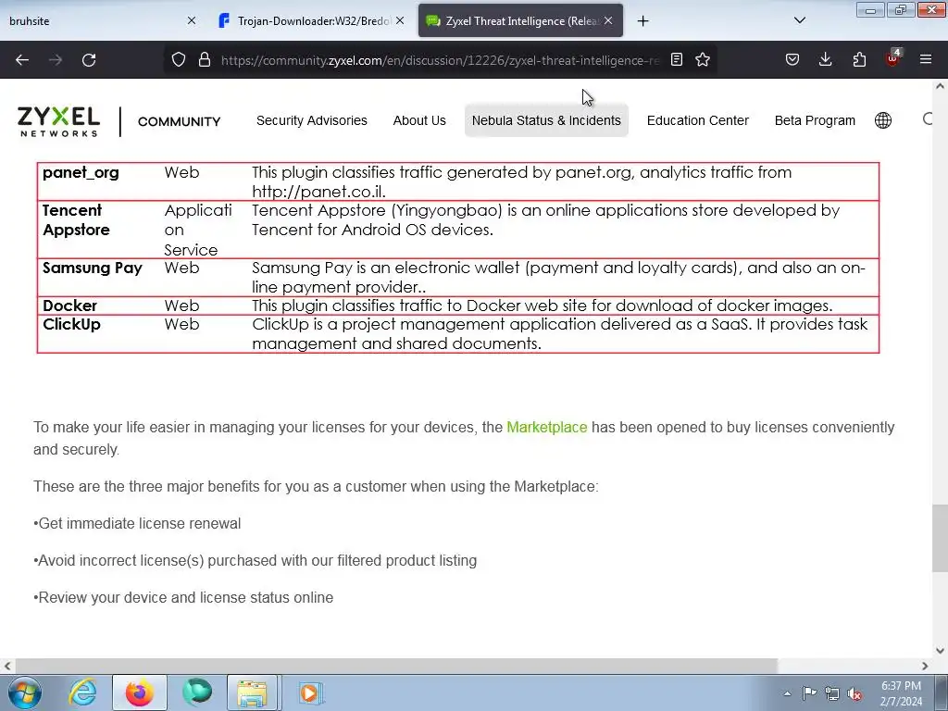This screenshot has width=948, height=711.
Task: Open Windows Media Player taskbar icon
Action: (310, 692)
